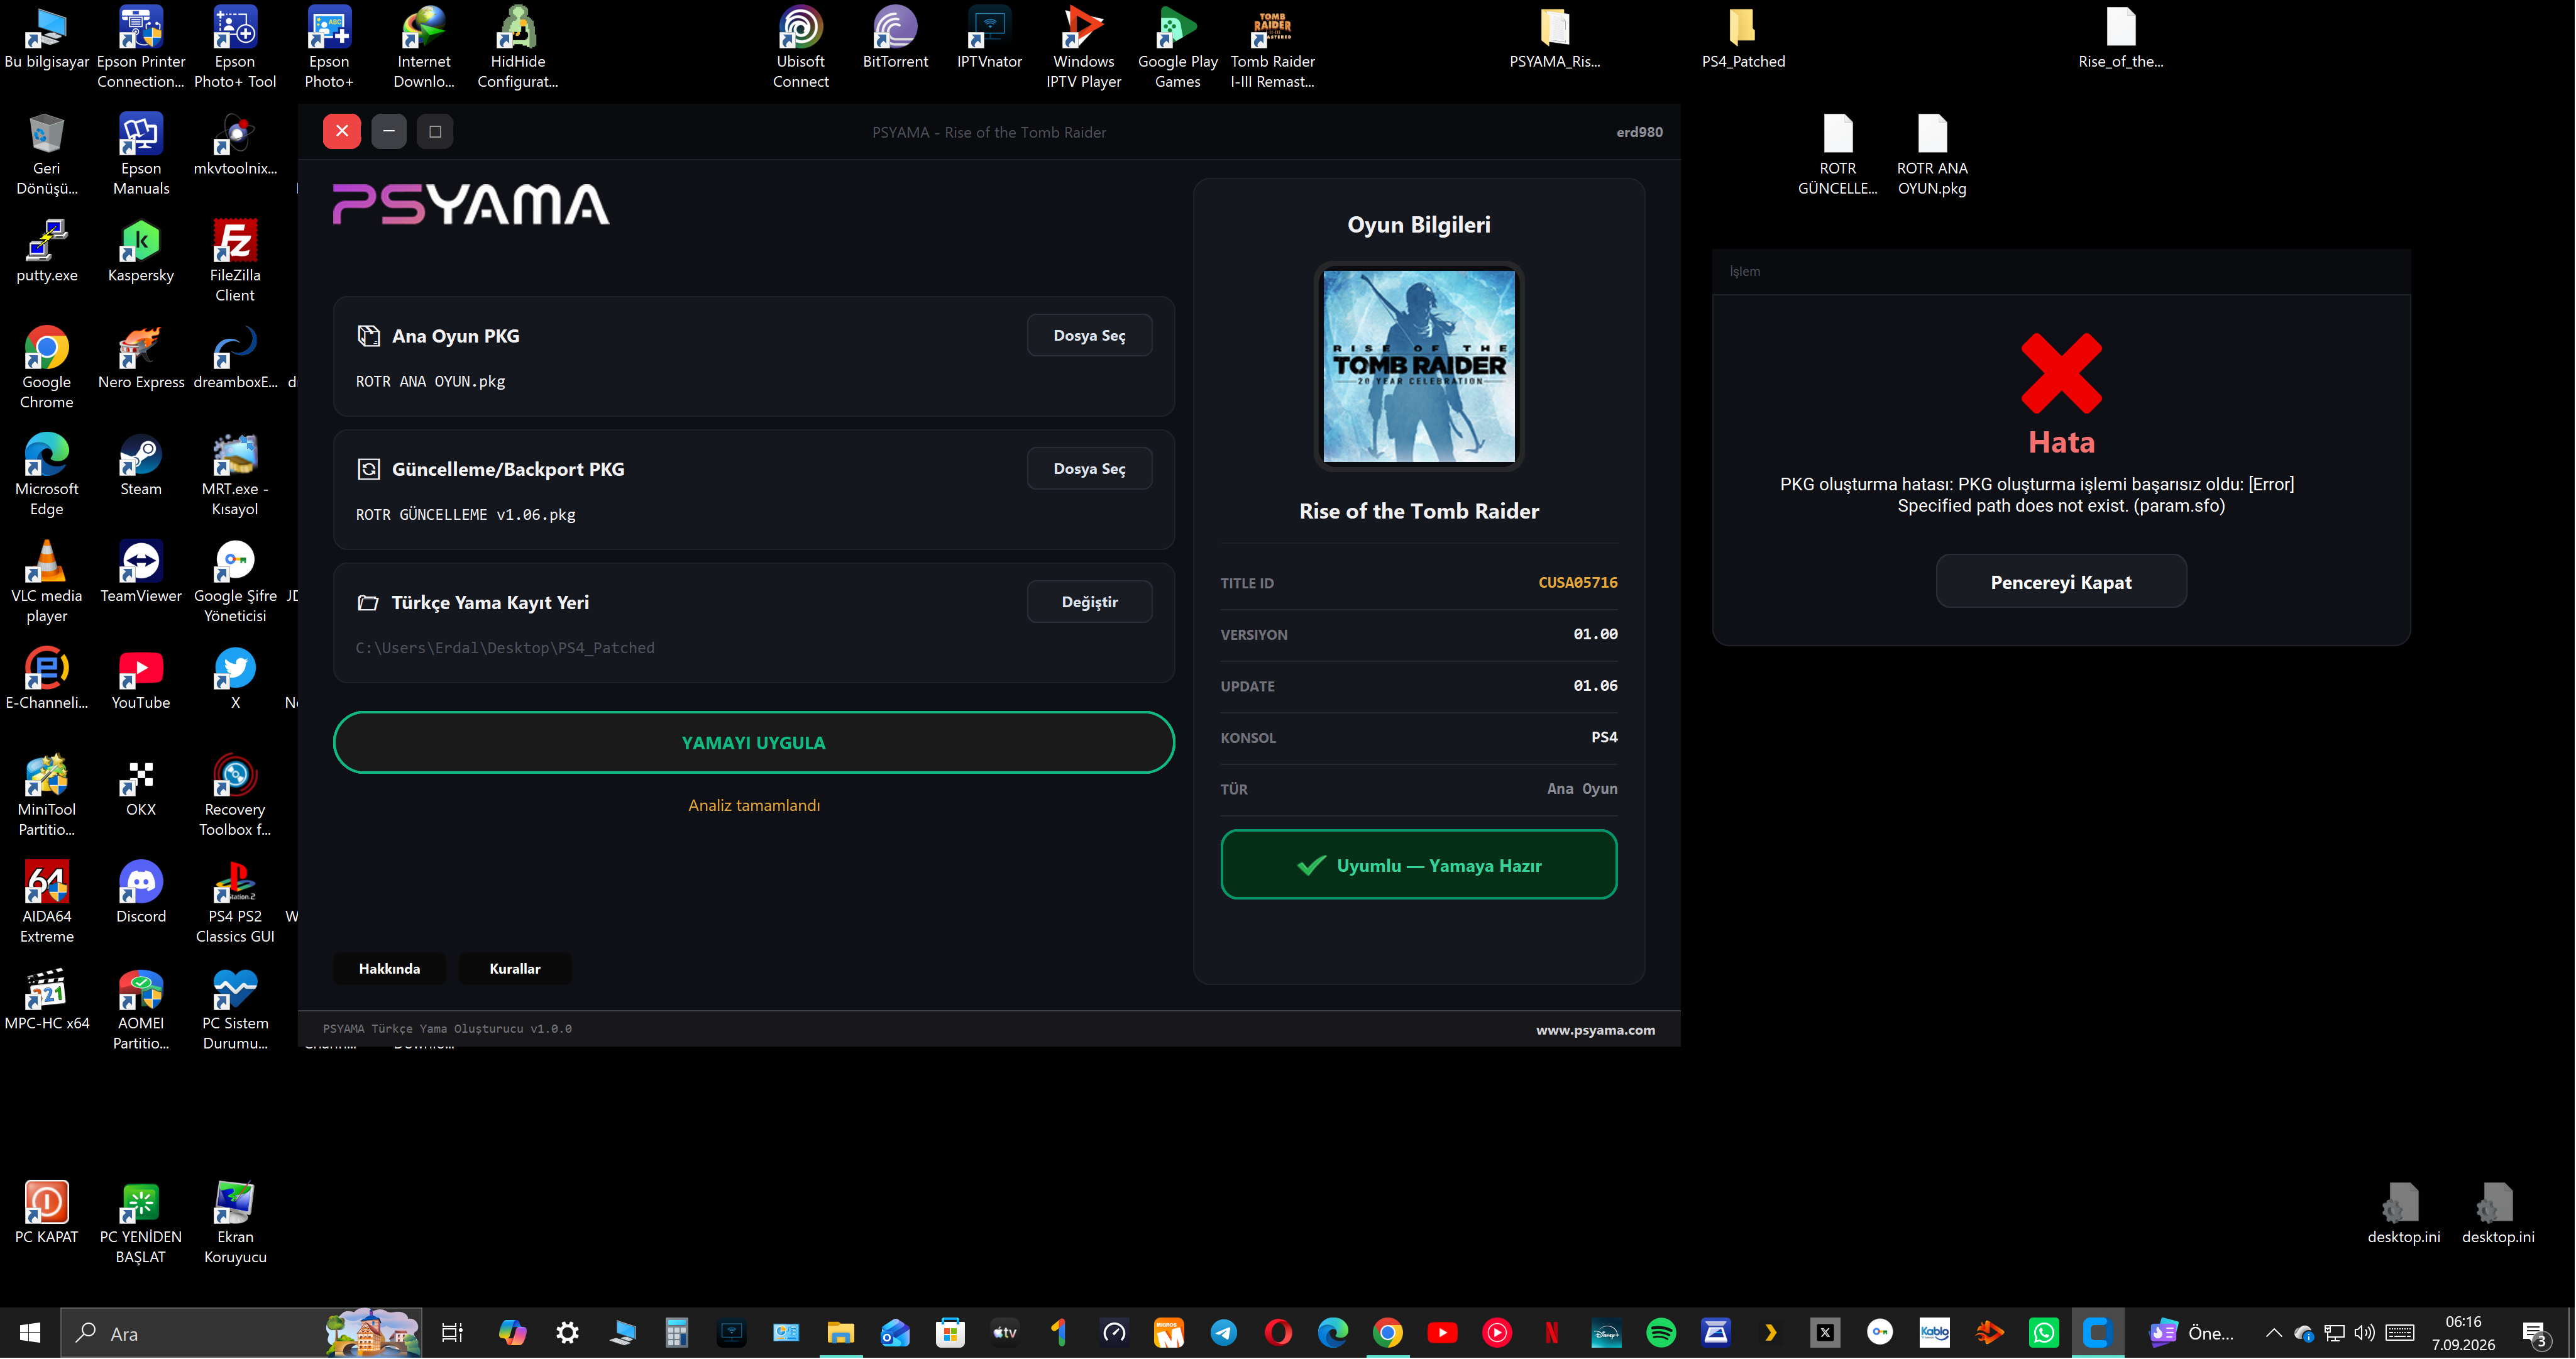Click the Analiz tamamlandı status text
The width and height of the screenshot is (2576, 1359).
pos(753,806)
